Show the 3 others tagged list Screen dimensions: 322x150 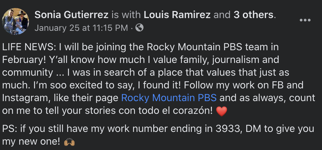pos(253,15)
